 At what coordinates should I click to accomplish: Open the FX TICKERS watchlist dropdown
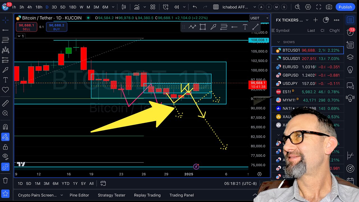[x=292, y=20]
